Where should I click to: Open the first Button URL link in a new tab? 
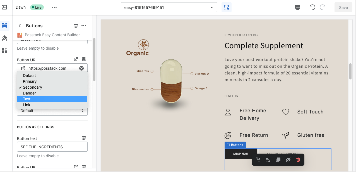click(x=76, y=59)
